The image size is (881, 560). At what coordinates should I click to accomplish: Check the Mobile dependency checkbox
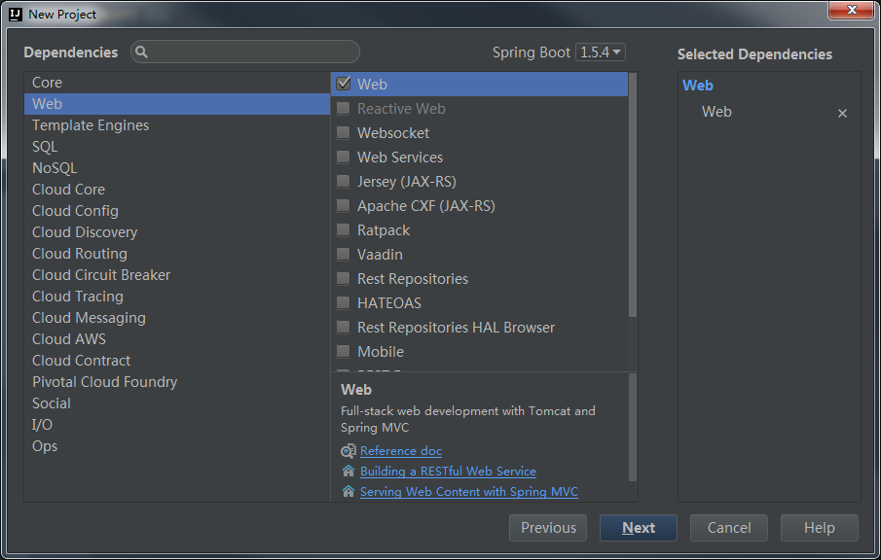pyautogui.click(x=344, y=351)
